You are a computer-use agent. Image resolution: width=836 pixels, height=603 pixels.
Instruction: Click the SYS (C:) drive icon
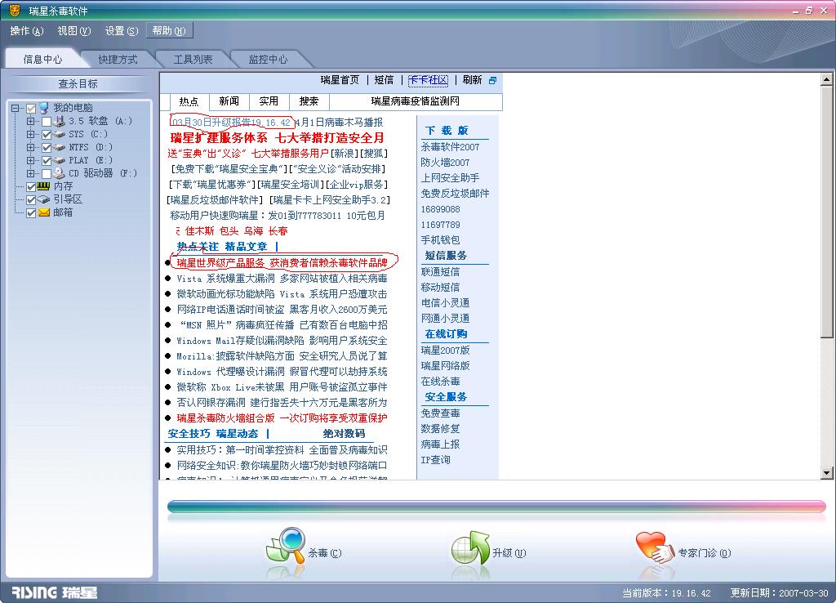click(x=59, y=135)
